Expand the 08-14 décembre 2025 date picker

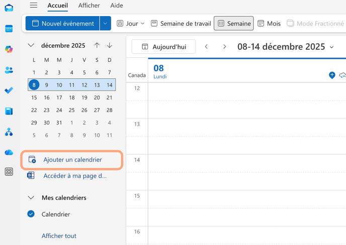pos(332,47)
